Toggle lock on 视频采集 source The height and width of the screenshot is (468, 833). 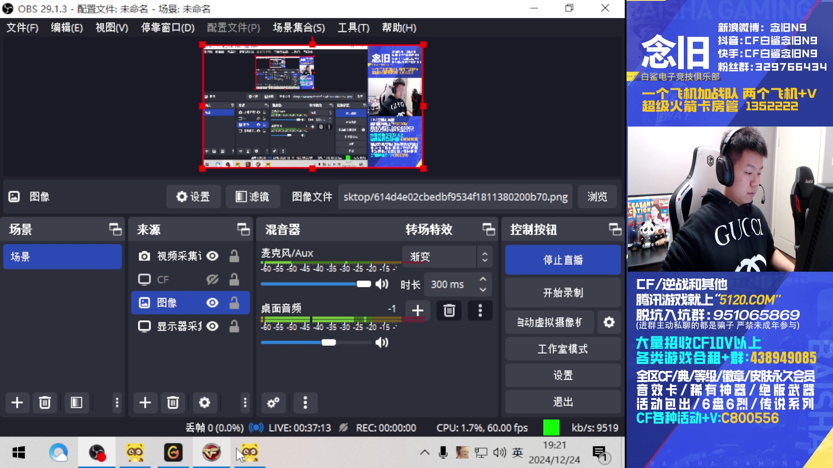click(234, 256)
